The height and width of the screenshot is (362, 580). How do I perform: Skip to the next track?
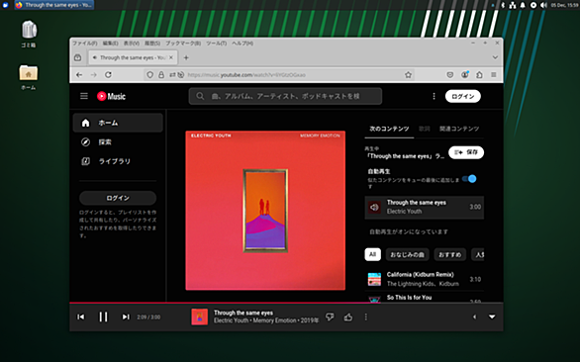[126, 317]
